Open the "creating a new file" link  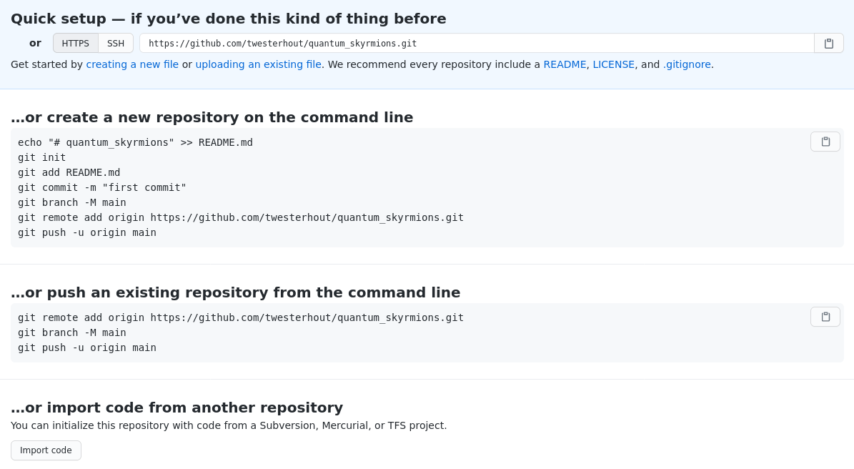click(132, 64)
